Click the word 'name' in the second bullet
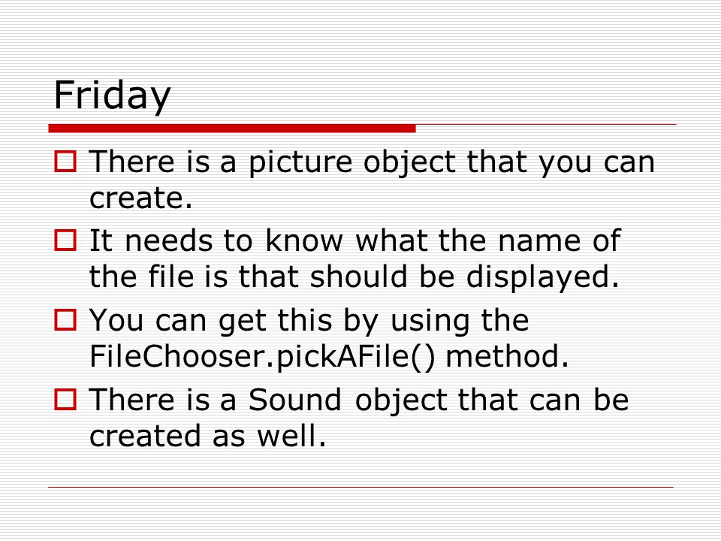Screen dimensions: 721x541 coord(539,242)
